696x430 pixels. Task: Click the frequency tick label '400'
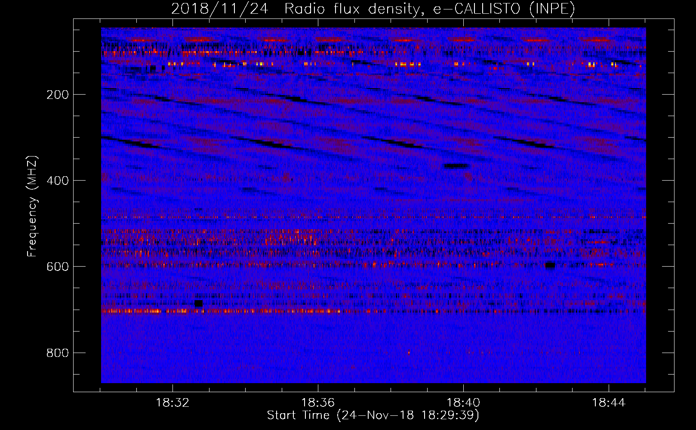(x=57, y=181)
